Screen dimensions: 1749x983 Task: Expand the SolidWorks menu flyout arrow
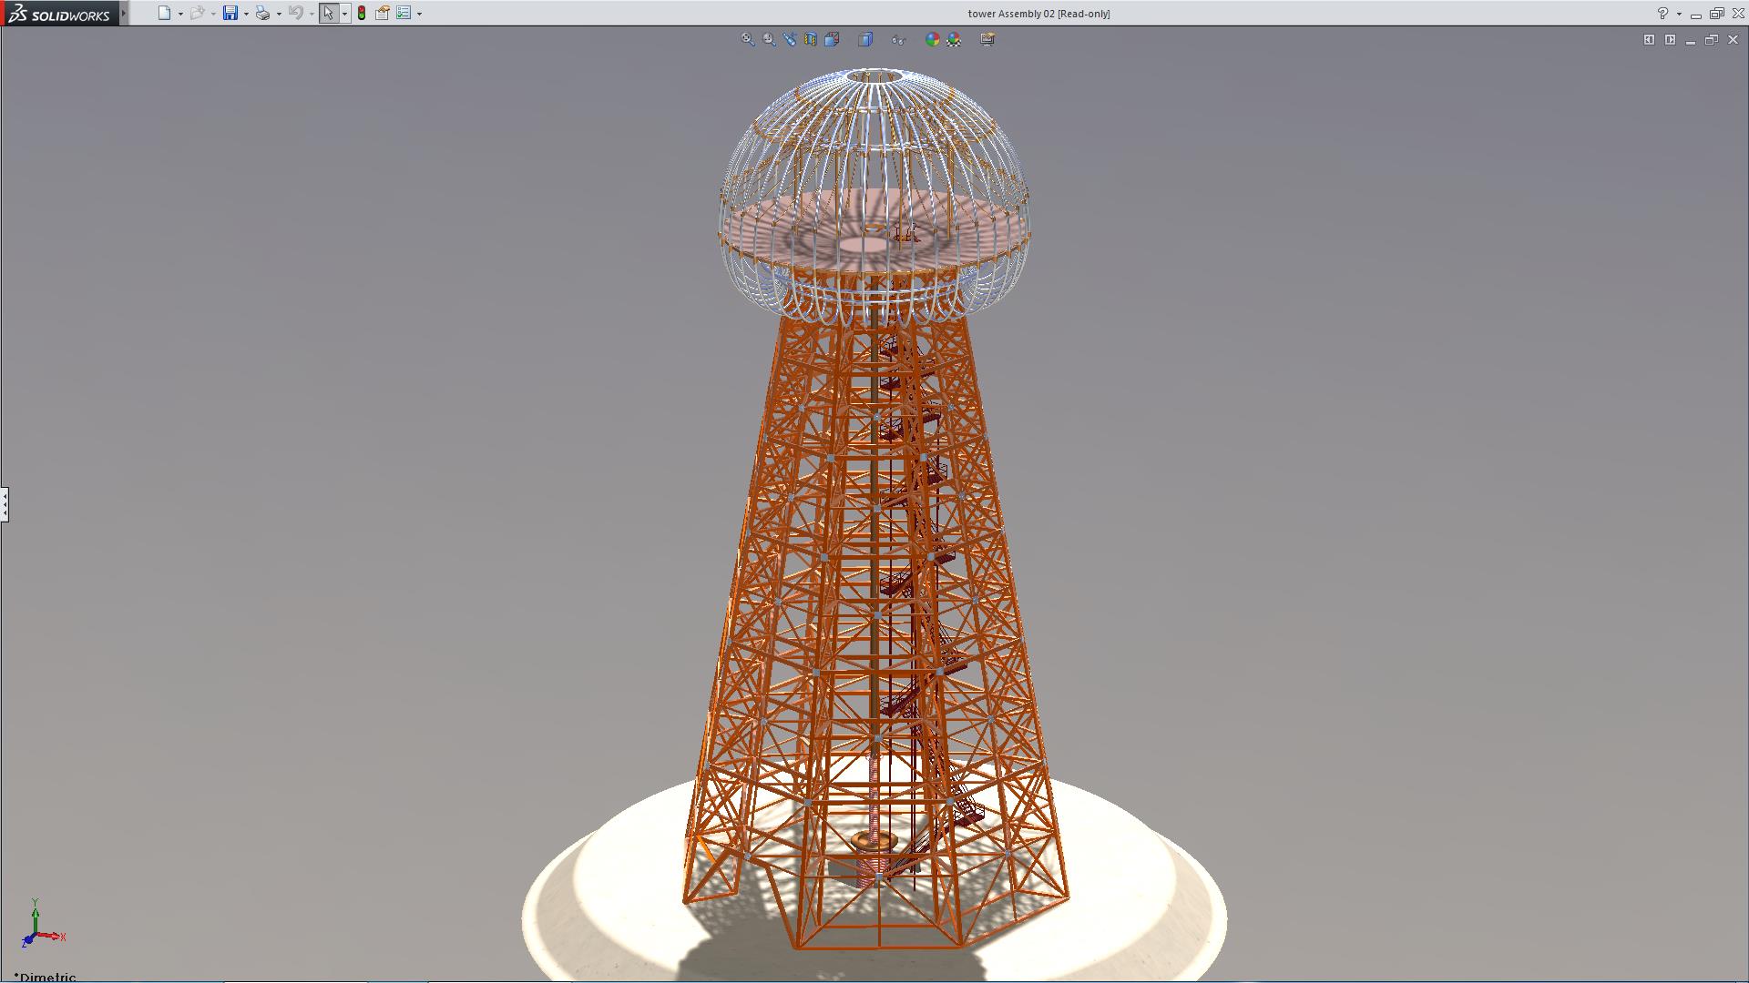pyautogui.click(x=124, y=13)
